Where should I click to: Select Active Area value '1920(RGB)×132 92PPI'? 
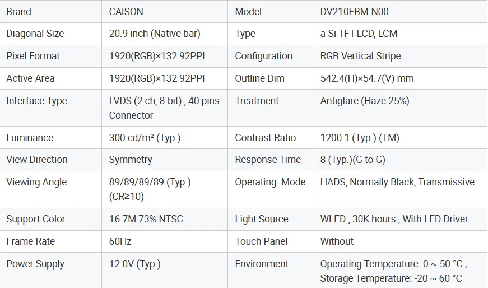click(x=157, y=78)
